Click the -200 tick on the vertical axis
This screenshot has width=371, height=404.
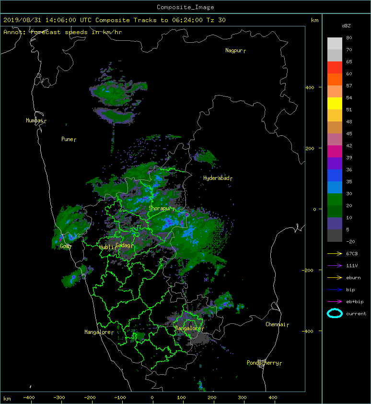(x=308, y=270)
